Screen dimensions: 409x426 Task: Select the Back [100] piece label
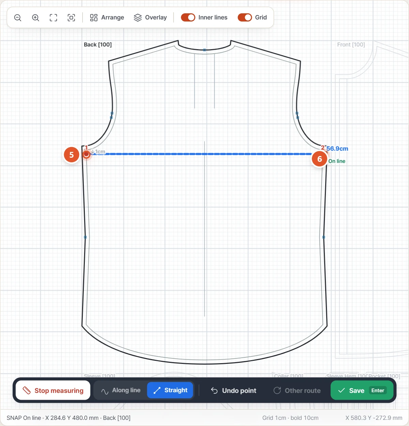pyautogui.click(x=98, y=44)
